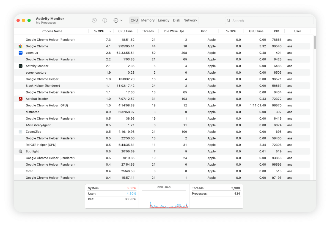The width and height of the screenshot is (330, 226).
Task: Switch to the Memory tab
Action: [x=148, y=20]
